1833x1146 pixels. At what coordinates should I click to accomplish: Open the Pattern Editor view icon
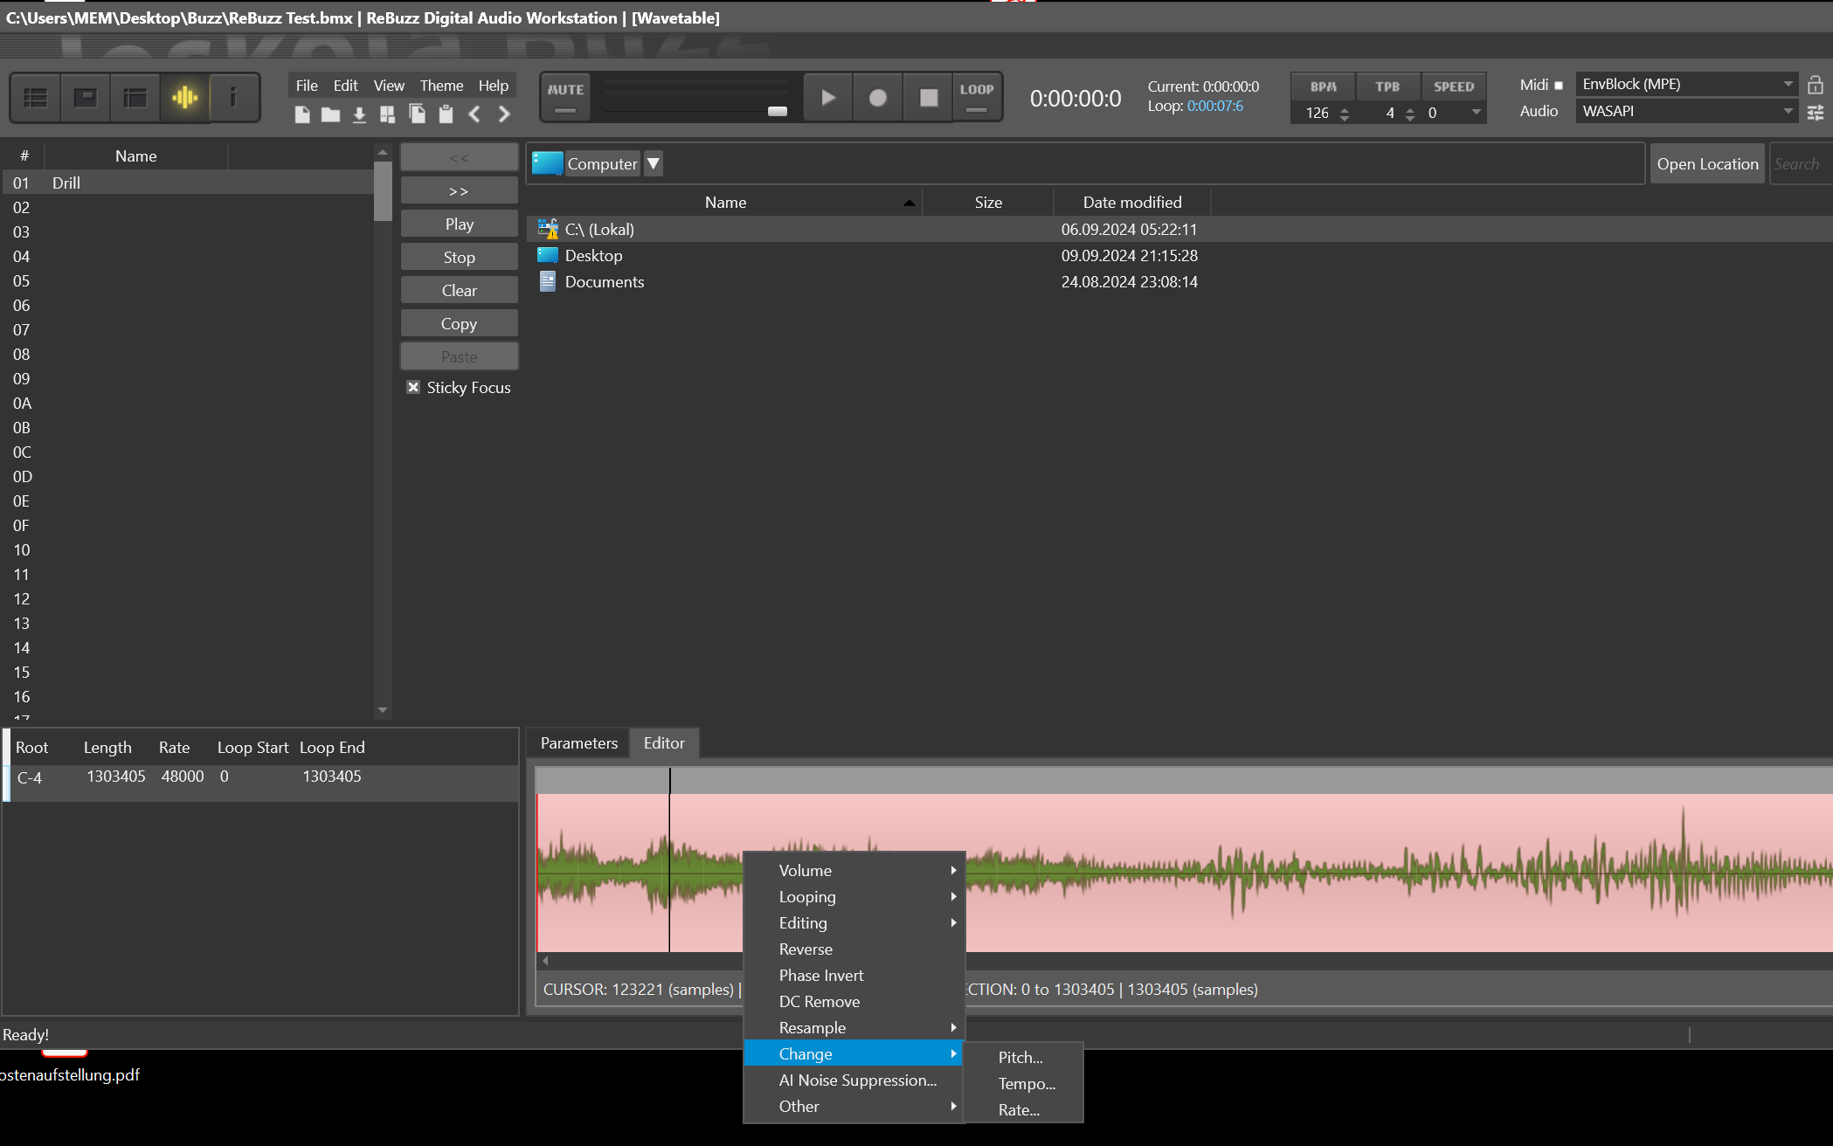36,98
